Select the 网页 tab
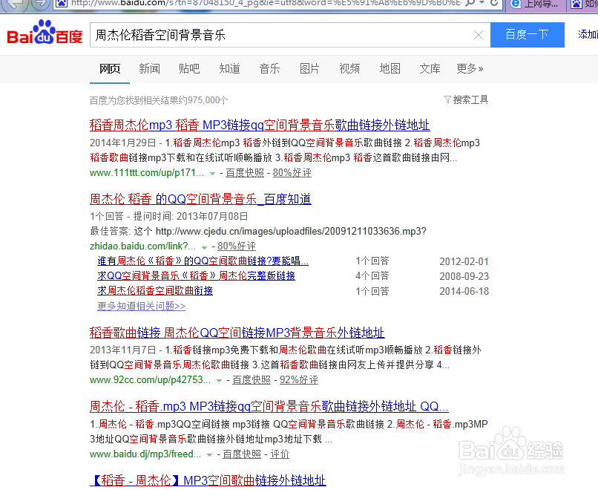598x490 pixels. tap(110, 69)
